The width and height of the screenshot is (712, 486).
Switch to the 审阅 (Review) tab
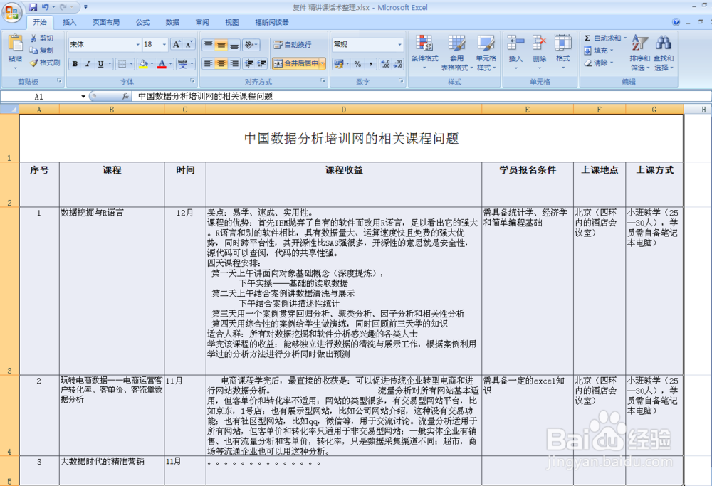pos(202,22)
